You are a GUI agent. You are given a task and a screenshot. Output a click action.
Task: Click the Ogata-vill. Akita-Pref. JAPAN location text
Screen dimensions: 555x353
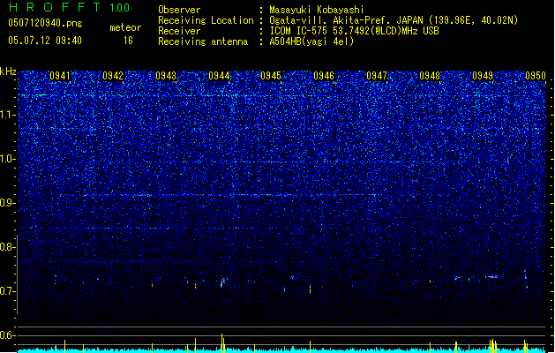point(394,20)
